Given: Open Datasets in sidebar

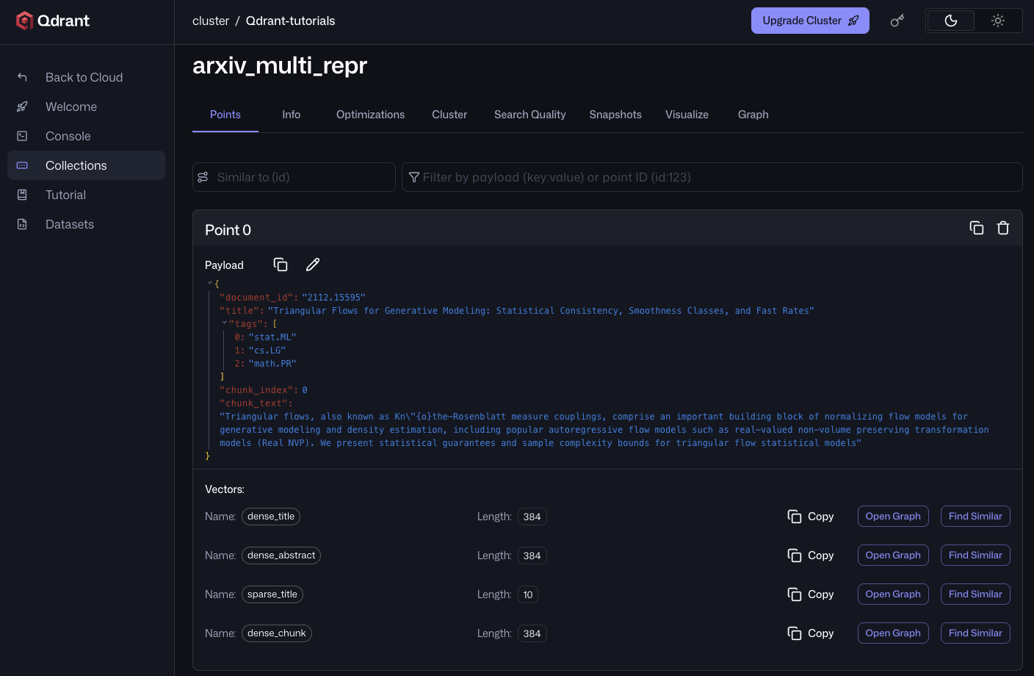Looking at the screenshot, I should [x=86, y=224].
